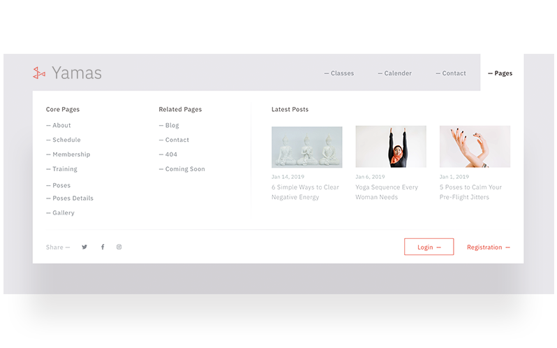
Task: Collapse the Pages mega menu tab
Action: [x=502, y=73]
